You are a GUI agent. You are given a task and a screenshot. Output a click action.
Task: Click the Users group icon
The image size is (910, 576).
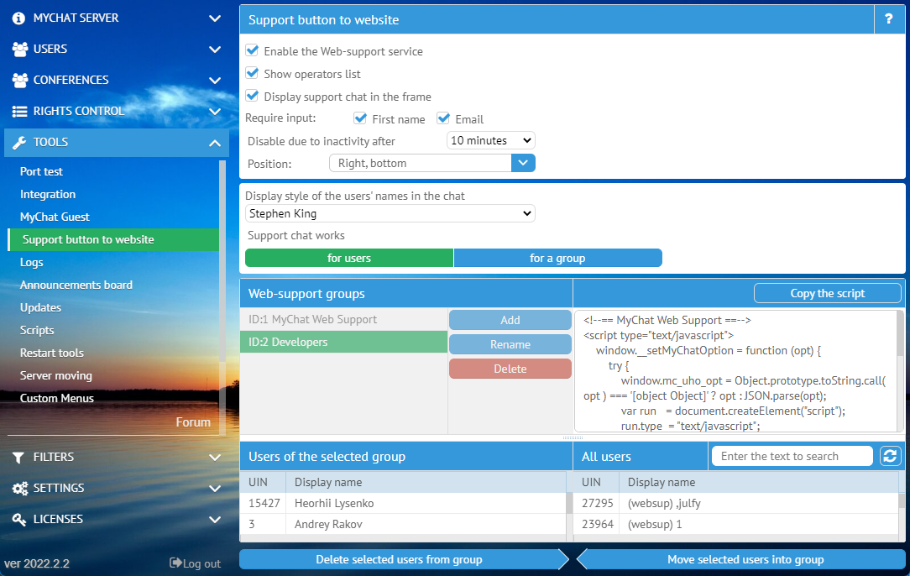tap(20, 50)
